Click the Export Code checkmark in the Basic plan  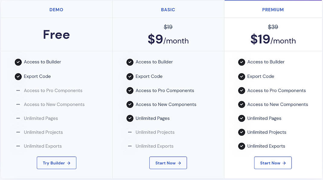(x=130, y=76)
